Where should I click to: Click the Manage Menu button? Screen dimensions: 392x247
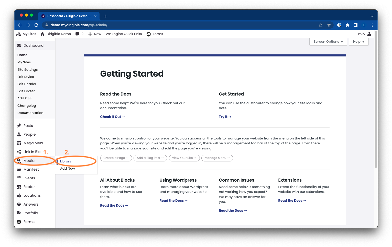[217, 158]
